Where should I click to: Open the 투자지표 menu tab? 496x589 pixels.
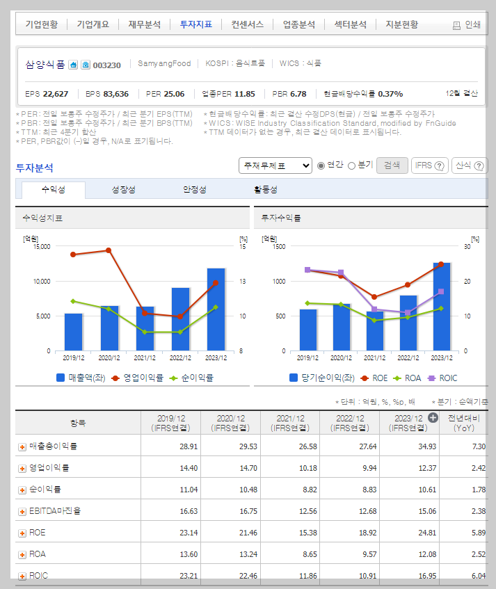coord(195,24)
